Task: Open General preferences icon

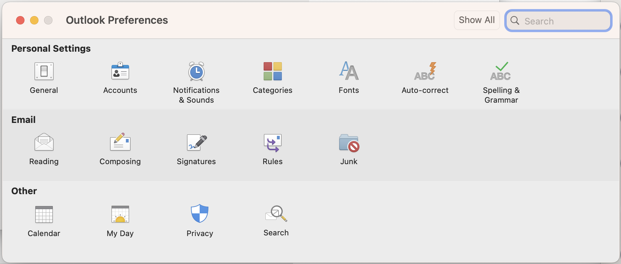Action: click(44, 71)
